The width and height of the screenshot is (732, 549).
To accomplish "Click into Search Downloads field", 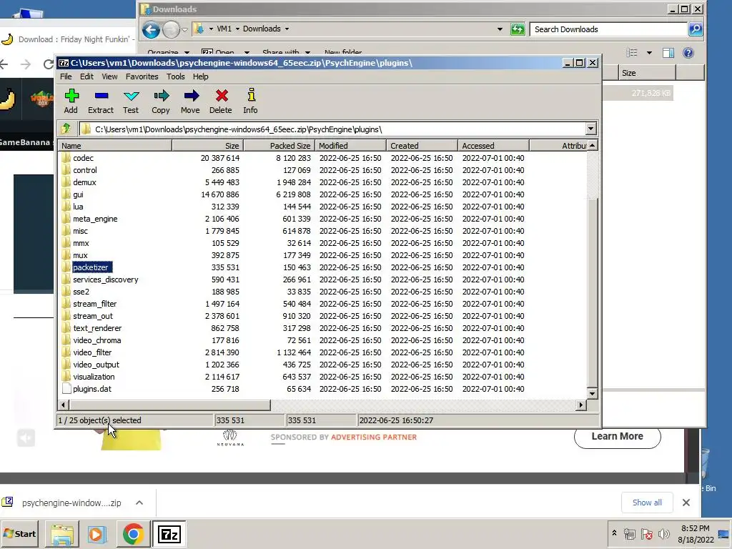I will pyautogui.click(x=609, y=29).
